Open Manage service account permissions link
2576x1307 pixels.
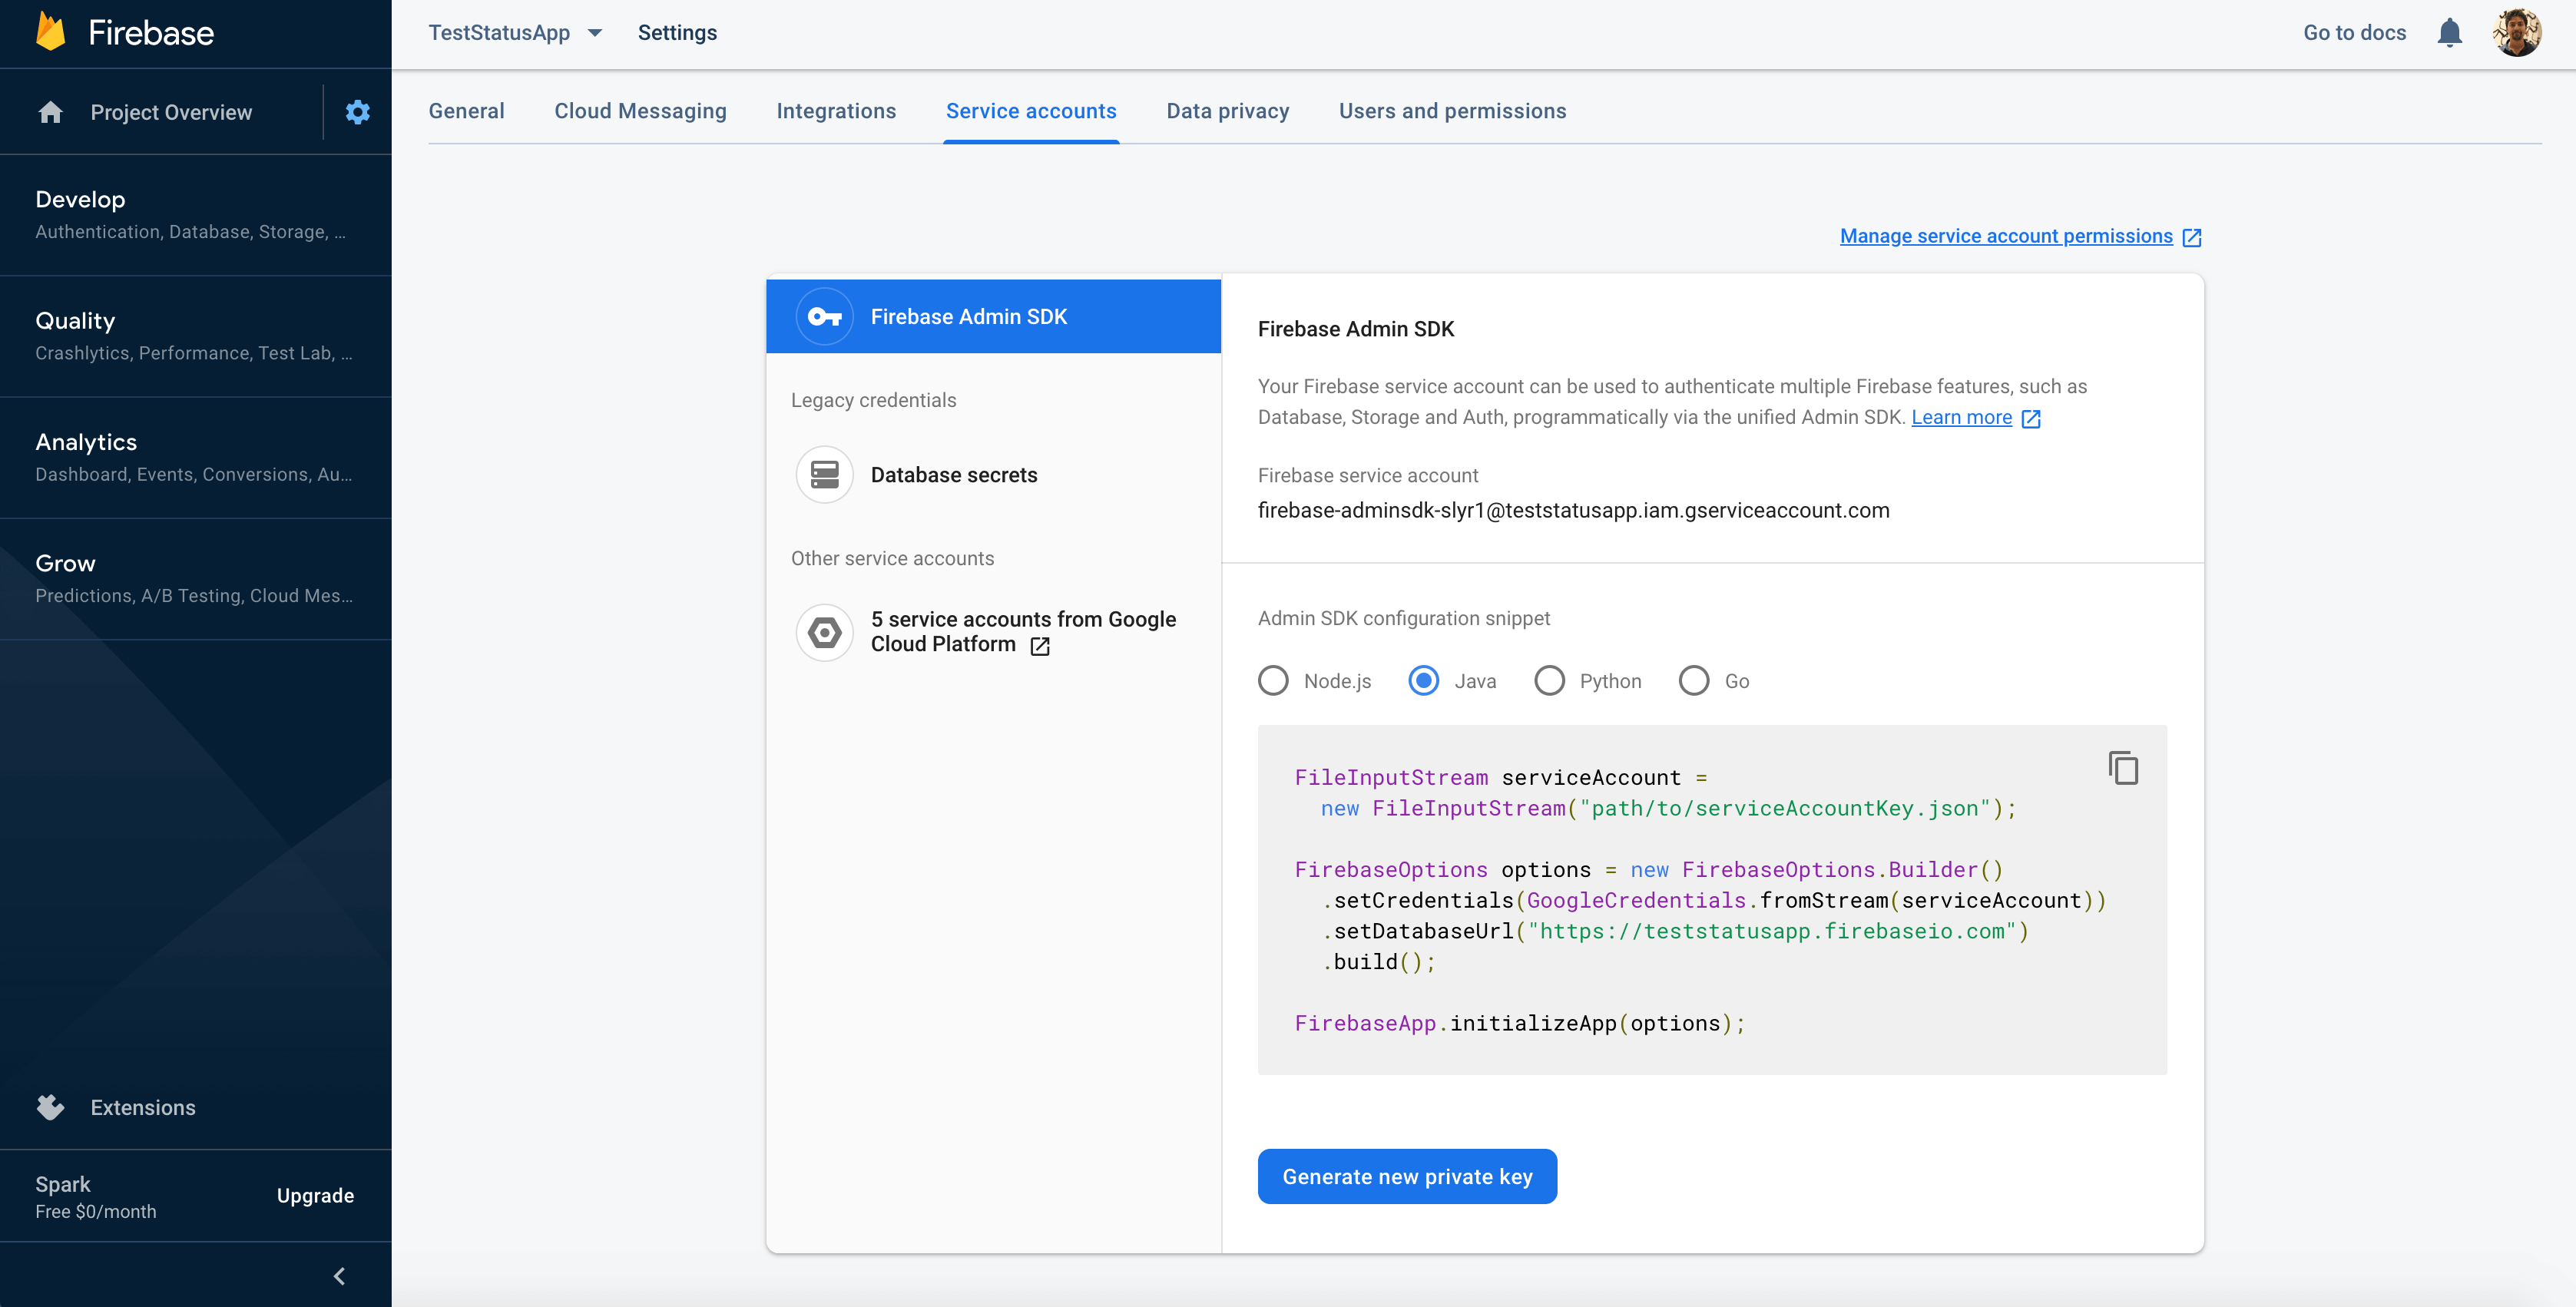(x=2006, y=236)
